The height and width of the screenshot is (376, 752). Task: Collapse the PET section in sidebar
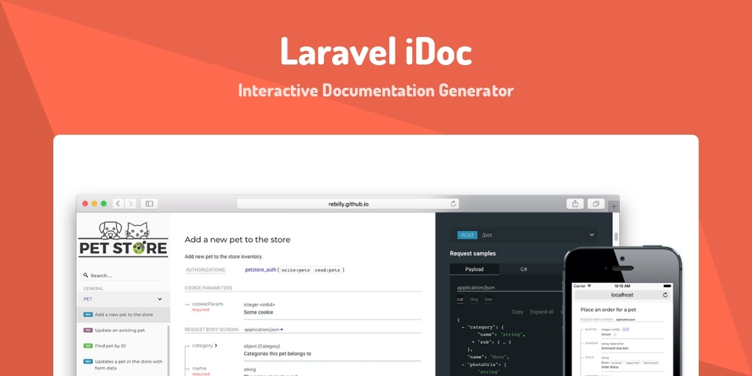click(x=160, y=299)
